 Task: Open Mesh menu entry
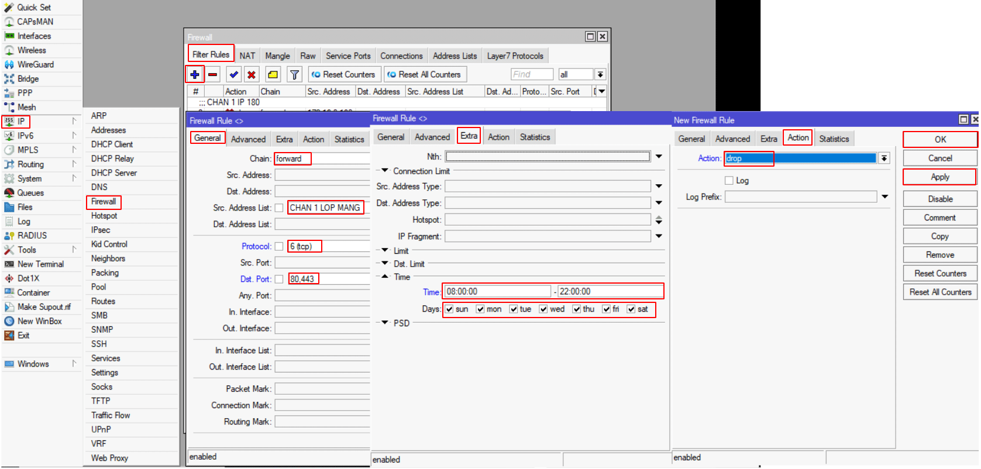coord(26,107)
